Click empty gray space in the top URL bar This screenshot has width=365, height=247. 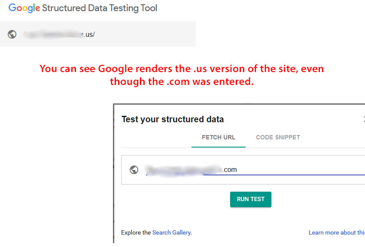click(x=144, y=34)
